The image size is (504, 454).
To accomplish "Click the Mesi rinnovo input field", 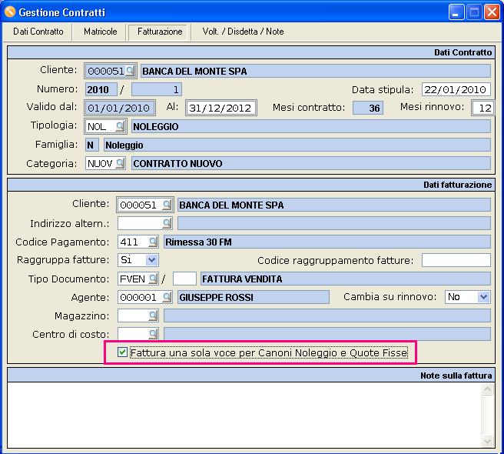I will click(x=482, y=108).
